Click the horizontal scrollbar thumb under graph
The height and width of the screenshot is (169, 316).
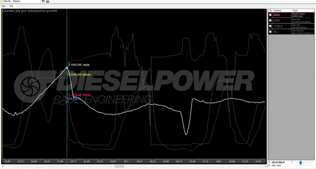tap(119, 166)
